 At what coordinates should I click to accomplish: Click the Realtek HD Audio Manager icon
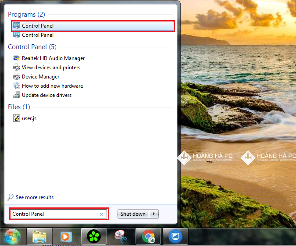tap(16, 58)
